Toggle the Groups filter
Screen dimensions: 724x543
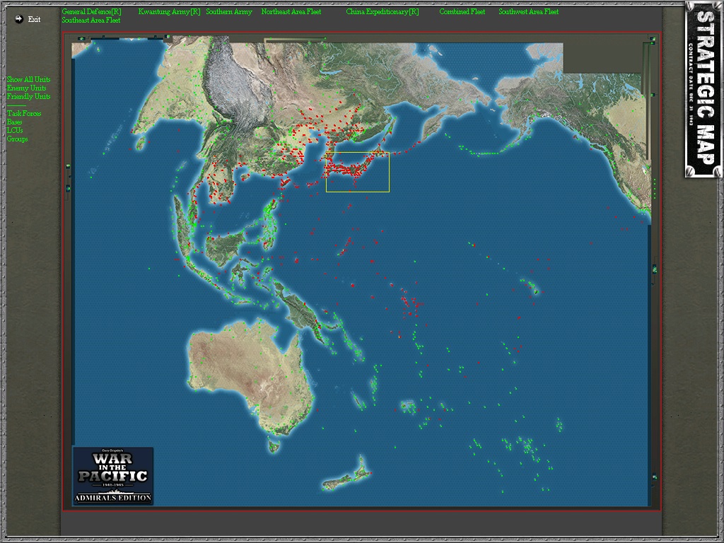(17, 139)
